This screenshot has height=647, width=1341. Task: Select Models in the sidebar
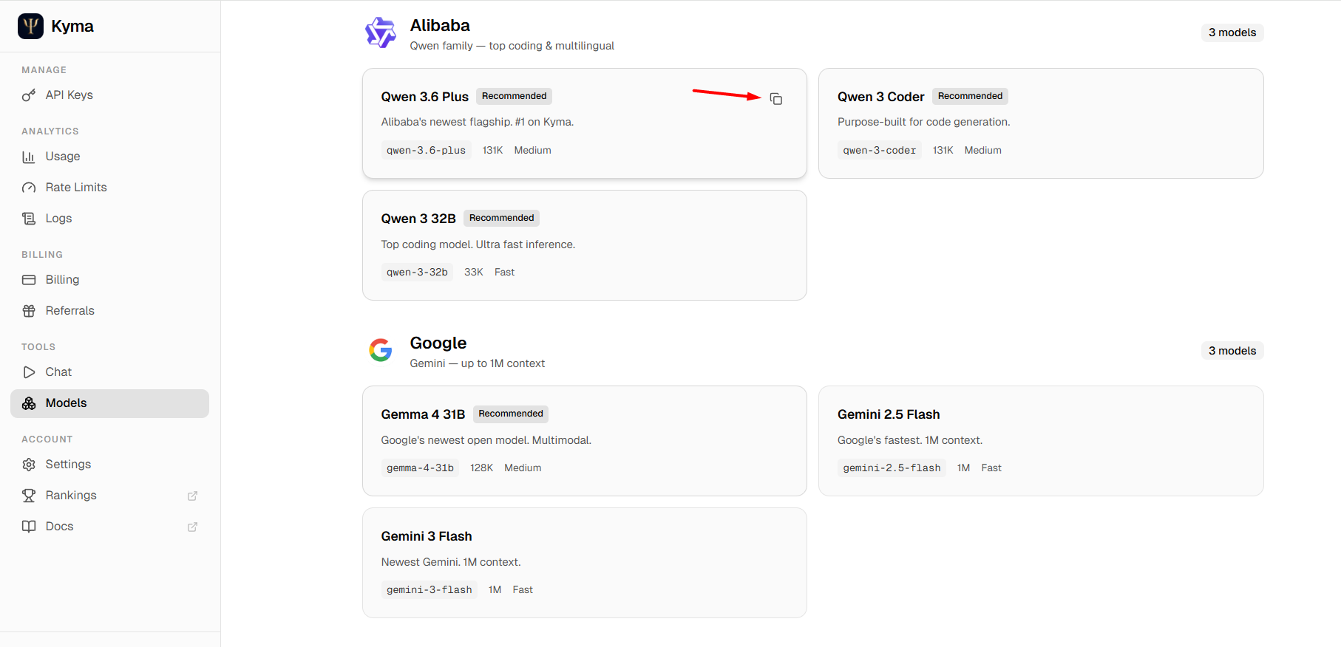tap(66, 403)
